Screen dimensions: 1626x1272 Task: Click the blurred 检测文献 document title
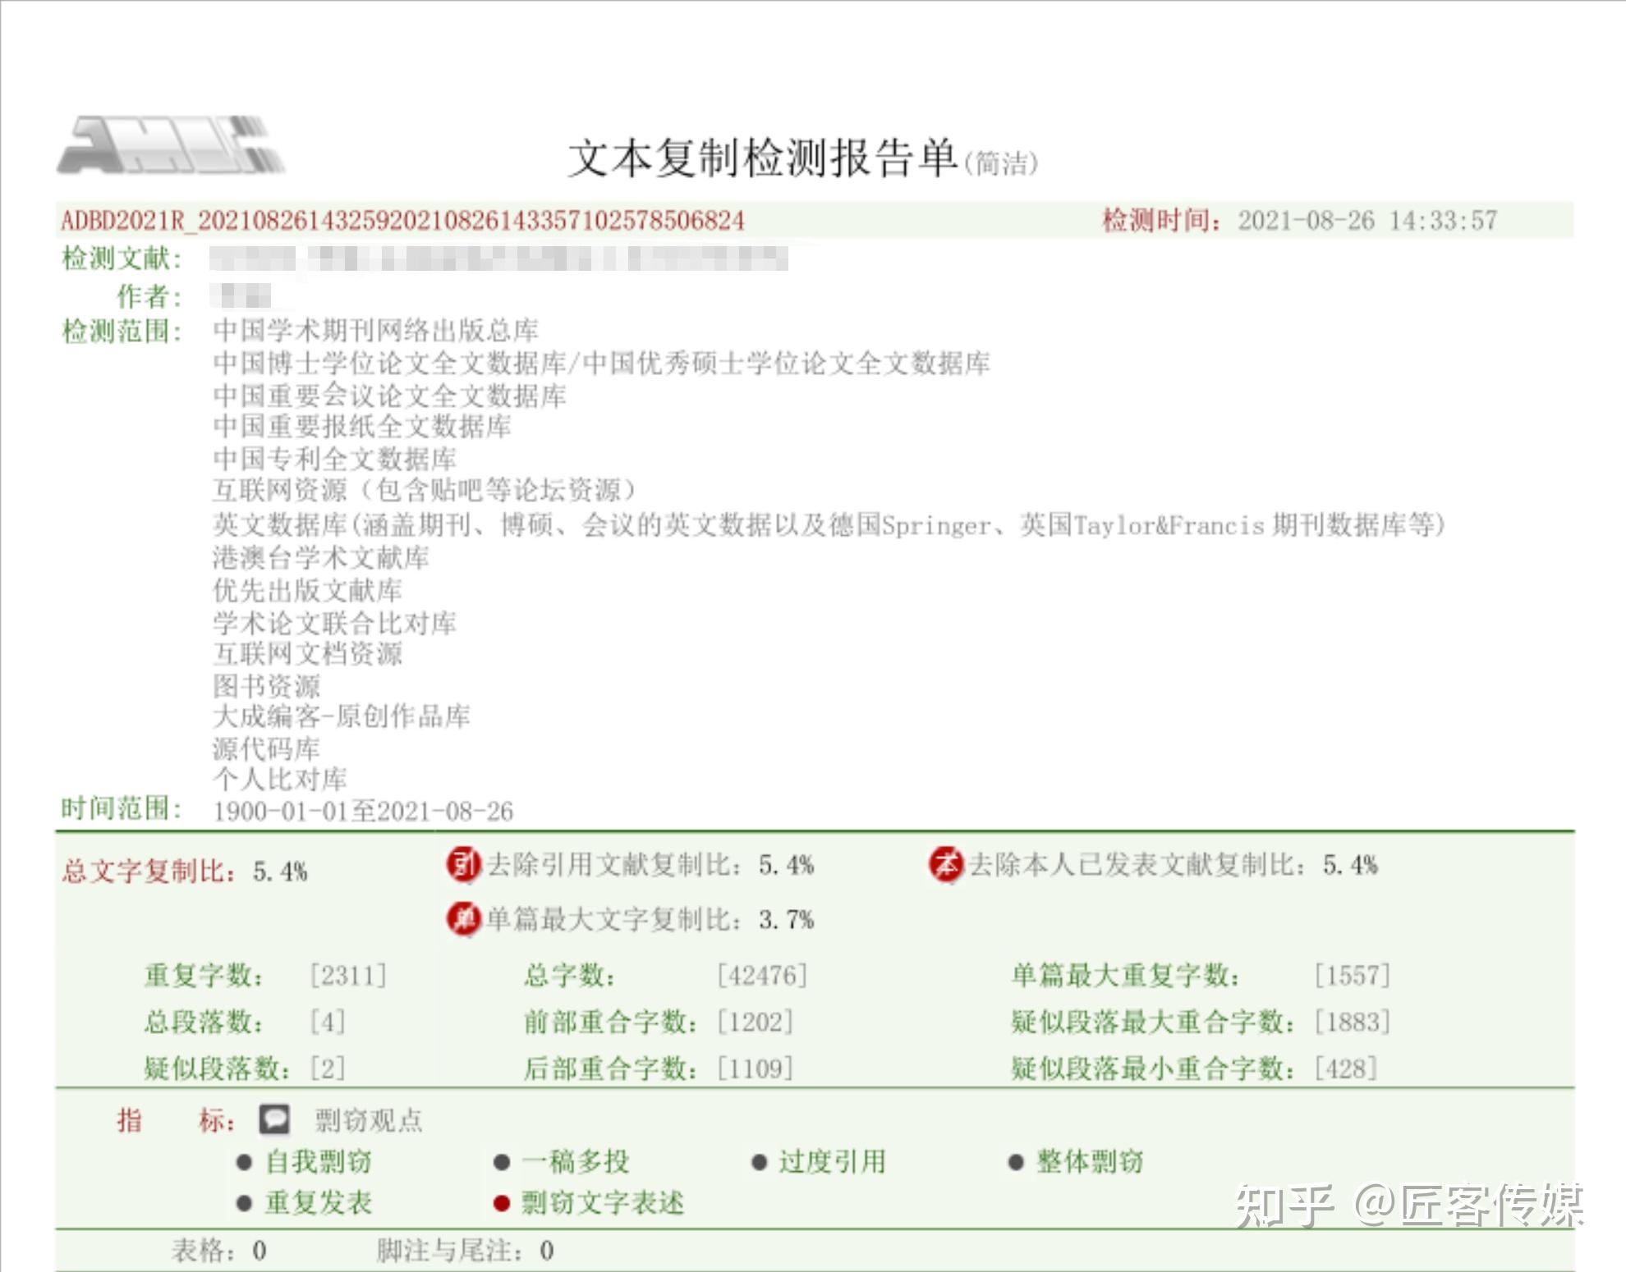pos(498,259)
